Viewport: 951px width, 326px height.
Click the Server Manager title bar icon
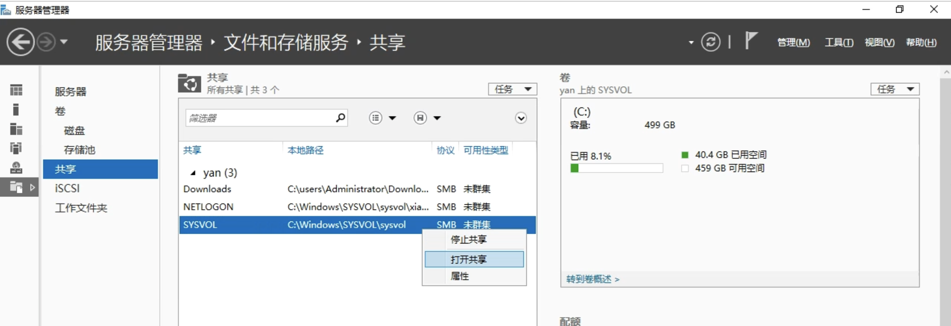pos(6,9)
